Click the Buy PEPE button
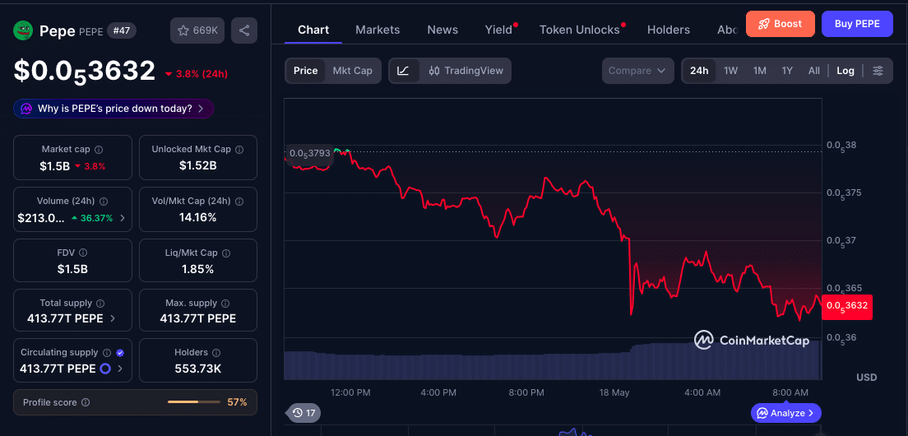This screenshot has width=908, height=436. point(857,24)
